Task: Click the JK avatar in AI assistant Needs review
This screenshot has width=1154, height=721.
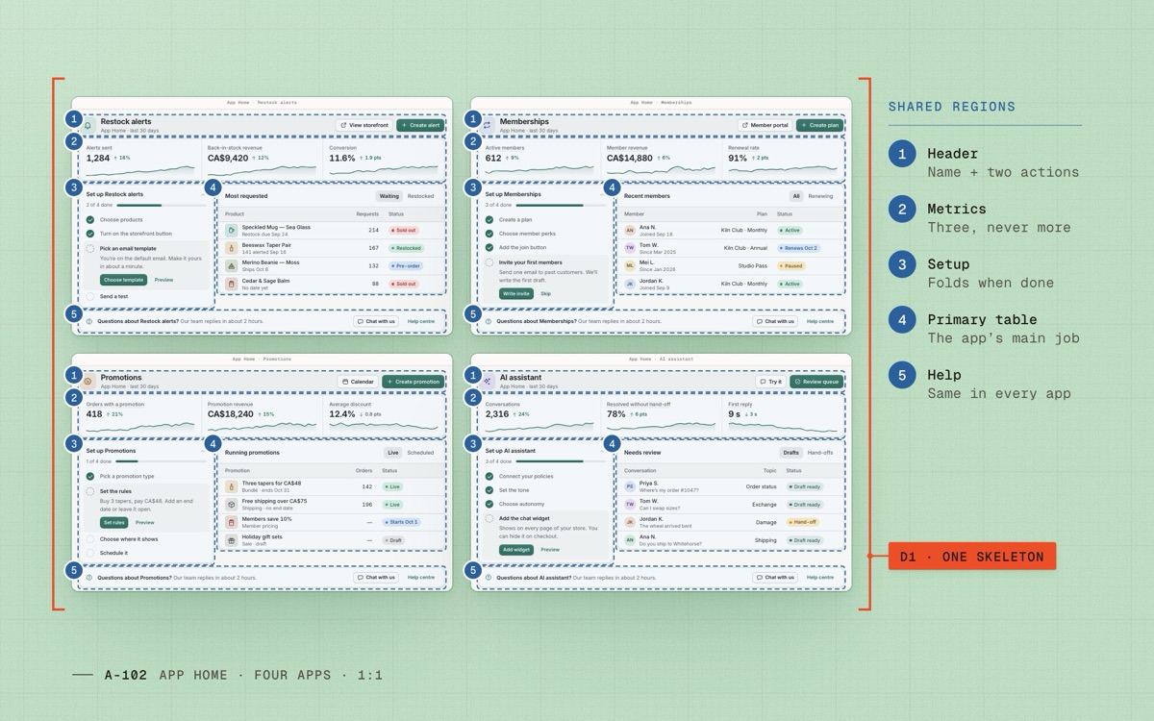Action: [x=630, y=522]
